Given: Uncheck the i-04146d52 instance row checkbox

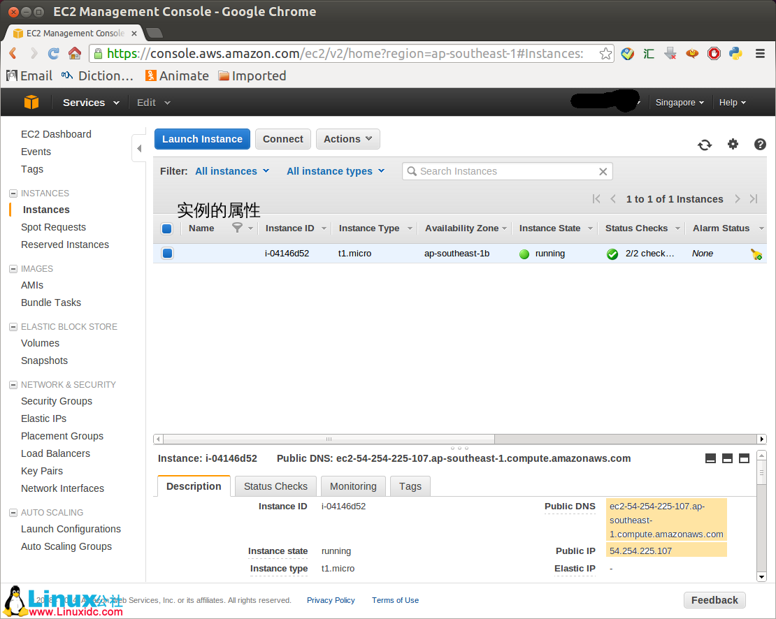Looking at the screenshot, I should (x=167, y=253).
